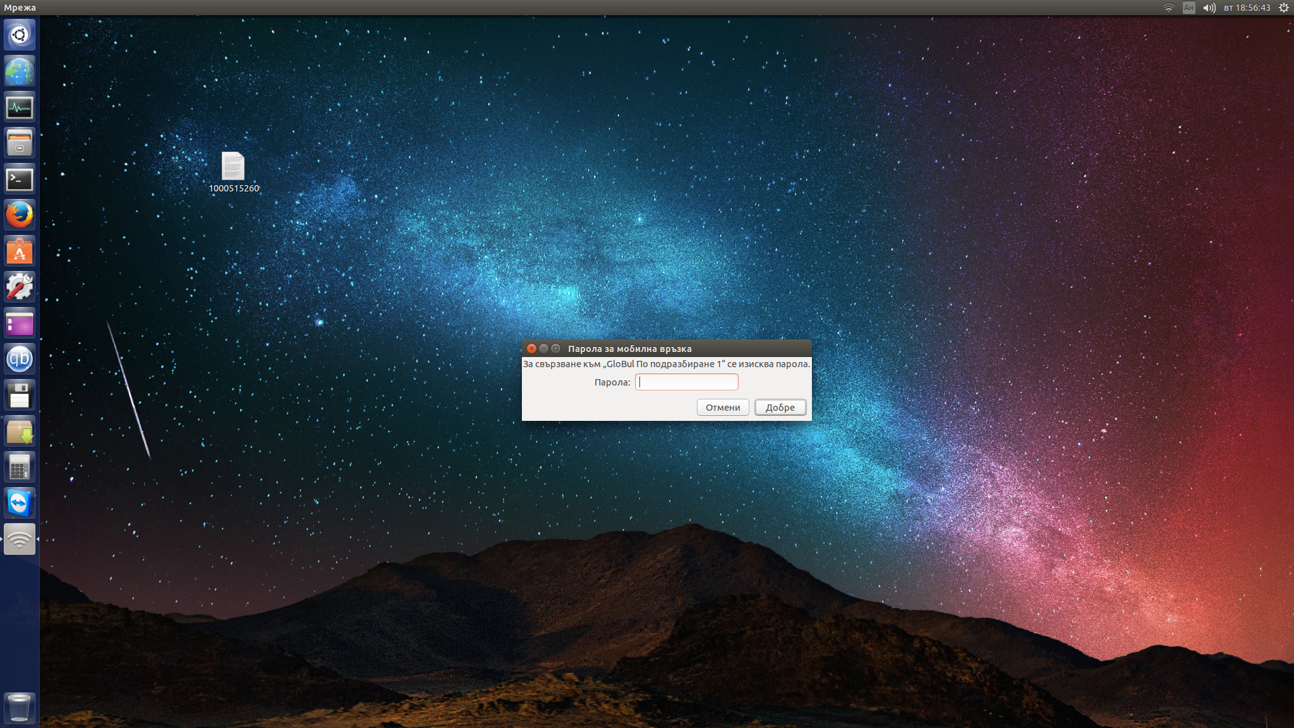Screen dimensions: 1294x728
Task: Open Firefox browser from launcher
Action: point(20,215)
